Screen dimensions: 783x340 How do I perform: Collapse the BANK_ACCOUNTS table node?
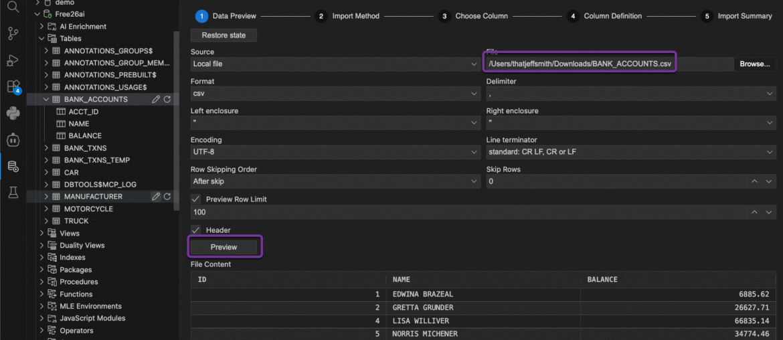pyautogui.click(x=46, y=100)
